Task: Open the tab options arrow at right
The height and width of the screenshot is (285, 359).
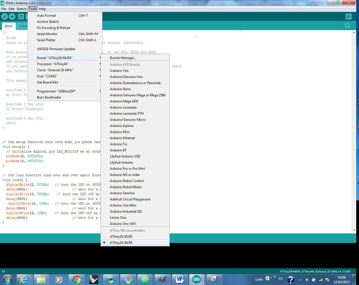Action: pyautogui.click(x=347, y=26)
